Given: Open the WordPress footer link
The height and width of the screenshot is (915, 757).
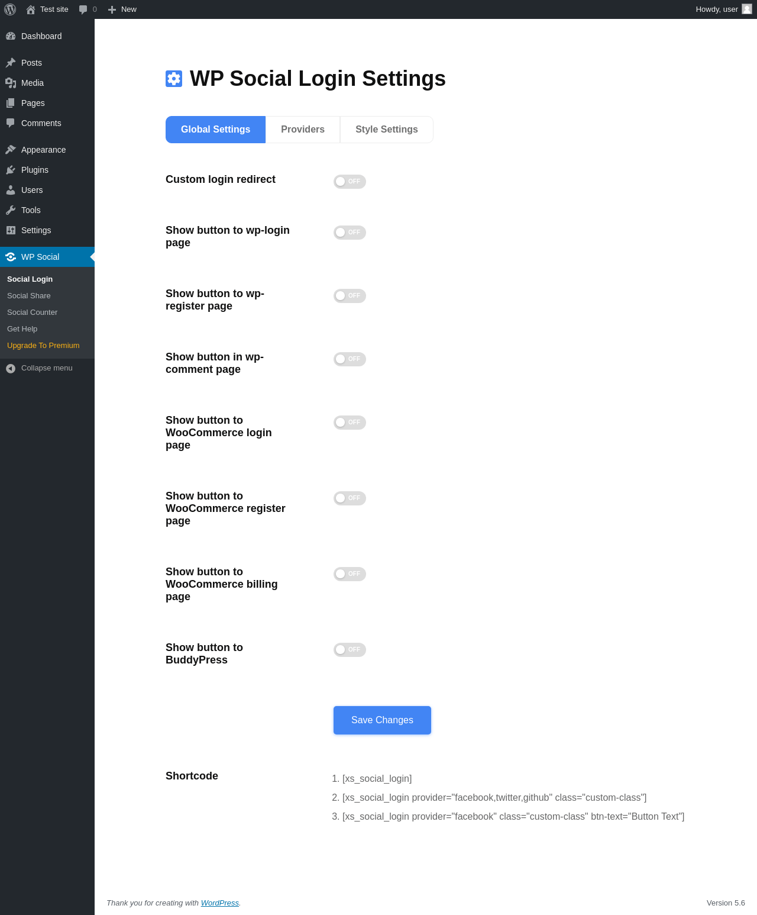Looking at the screenshot, I should pos(220,903).
